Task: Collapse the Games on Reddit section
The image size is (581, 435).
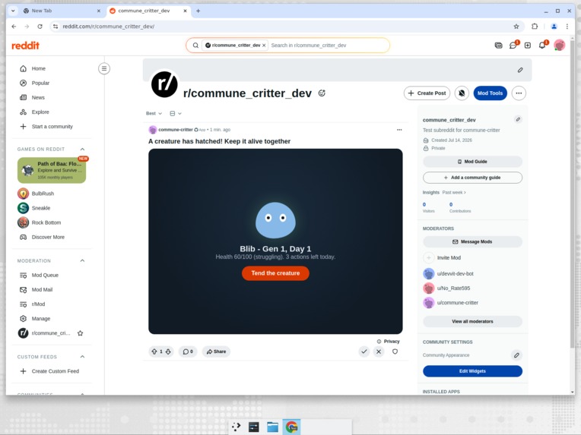Action: point(82,149)
